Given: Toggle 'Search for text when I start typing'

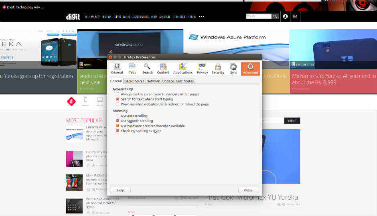Looking at the screenshot, I should (118, 99).
